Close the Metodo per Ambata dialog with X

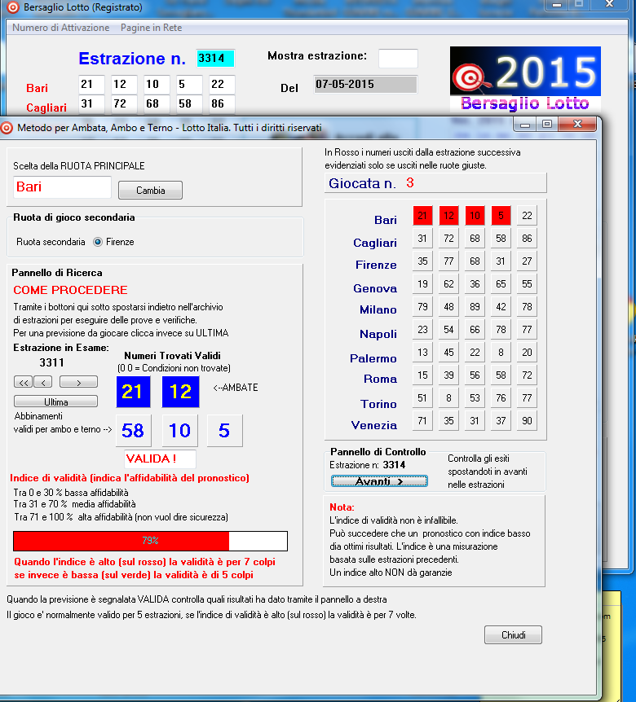(x=578, y=124)
